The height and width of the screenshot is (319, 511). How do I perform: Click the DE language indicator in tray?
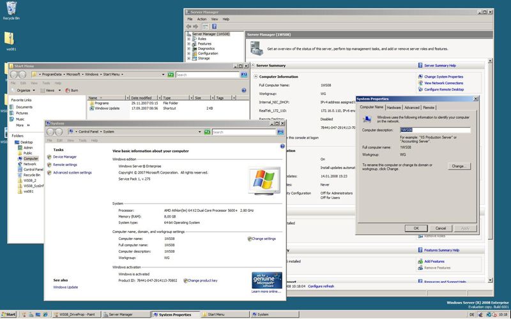point(472,315)
